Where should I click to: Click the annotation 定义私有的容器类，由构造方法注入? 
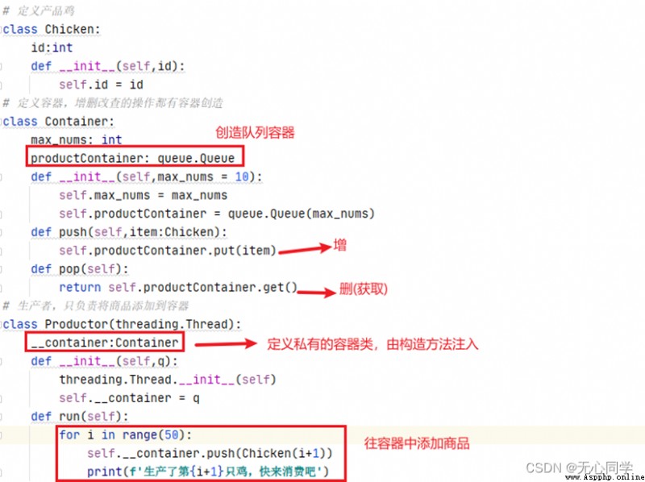point(372,344)
